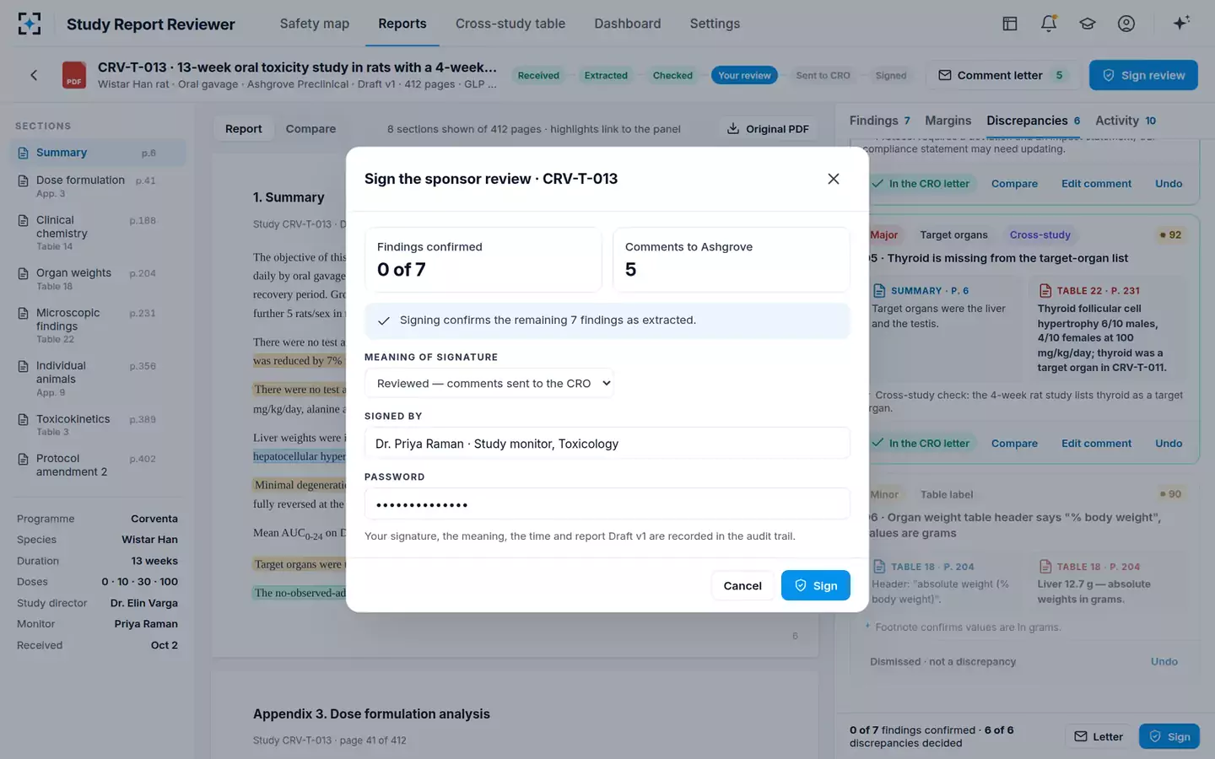Screen dimensions: 1215x759
Task: Click the red PDF file icon
Action: click(74, 75)
